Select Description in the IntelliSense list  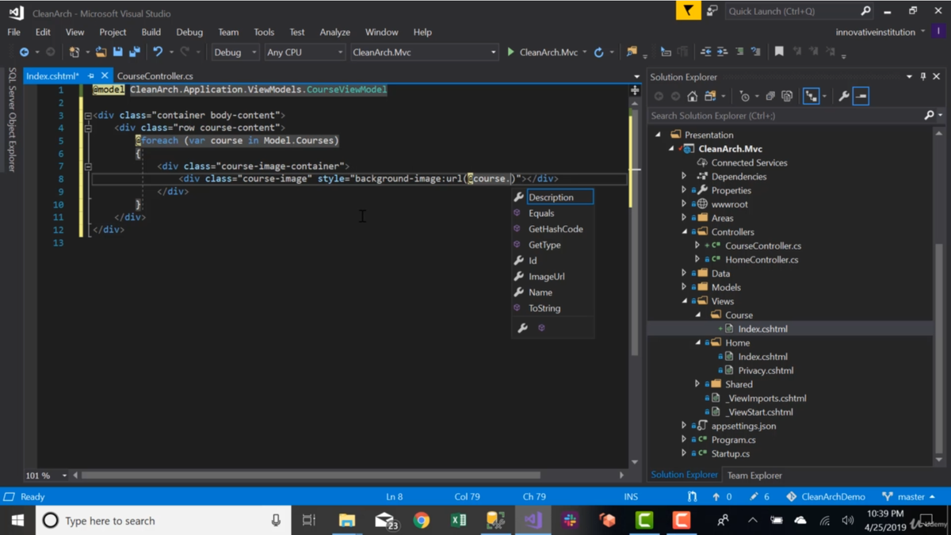coord(552,197)
